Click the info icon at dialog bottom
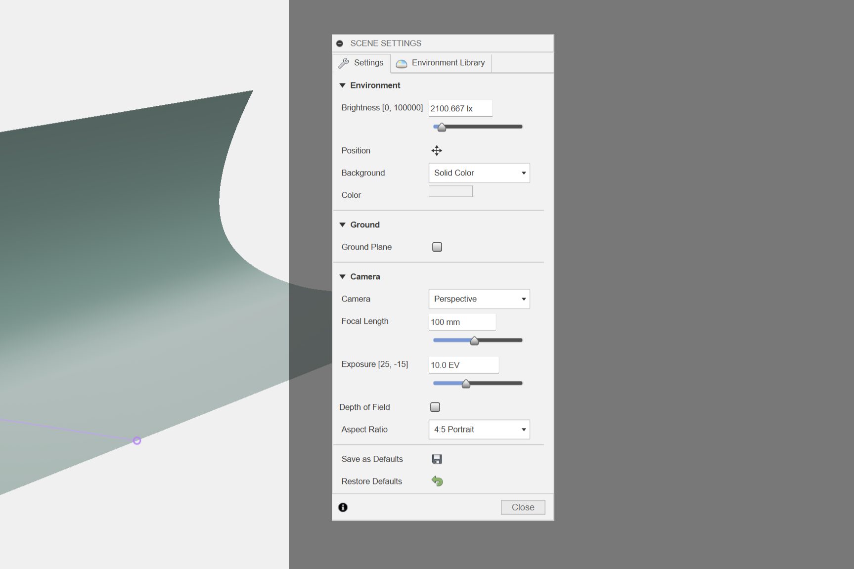This screenshot has width=854, height=569. pyautogui.click(x=343, y=507)
